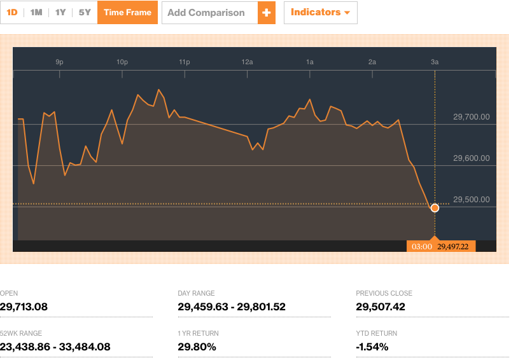Click the 3a time axis label
511x358 pixels.
pyautogui.click(x=435, y=62)
